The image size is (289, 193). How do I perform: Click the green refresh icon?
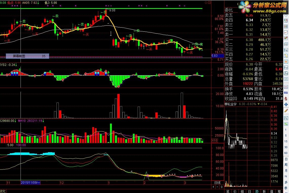(x=286, y=124)
